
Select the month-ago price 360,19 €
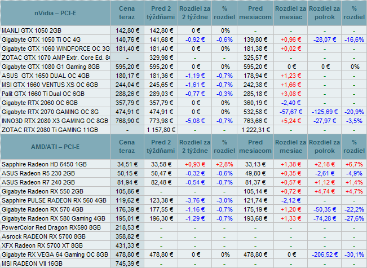pos(255,103)
